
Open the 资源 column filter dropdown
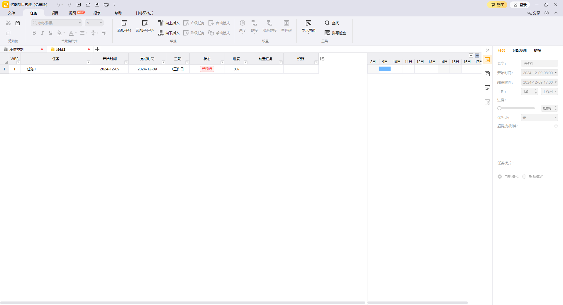pos(316,62)
